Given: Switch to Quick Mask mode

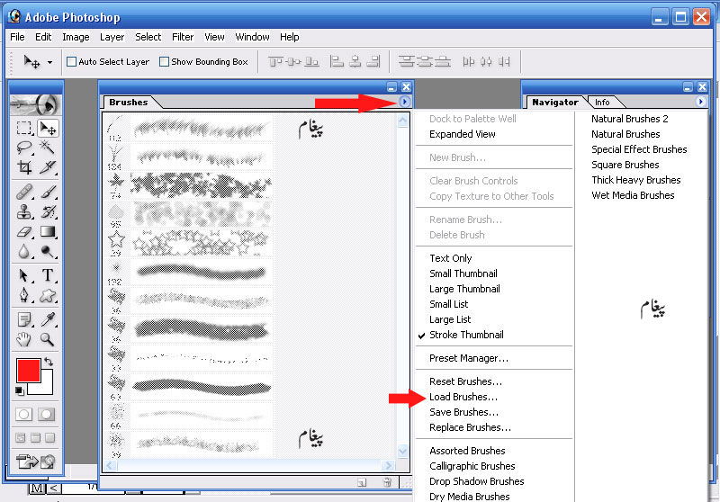Looking at the screenshot, I should [x=47, y=415].
